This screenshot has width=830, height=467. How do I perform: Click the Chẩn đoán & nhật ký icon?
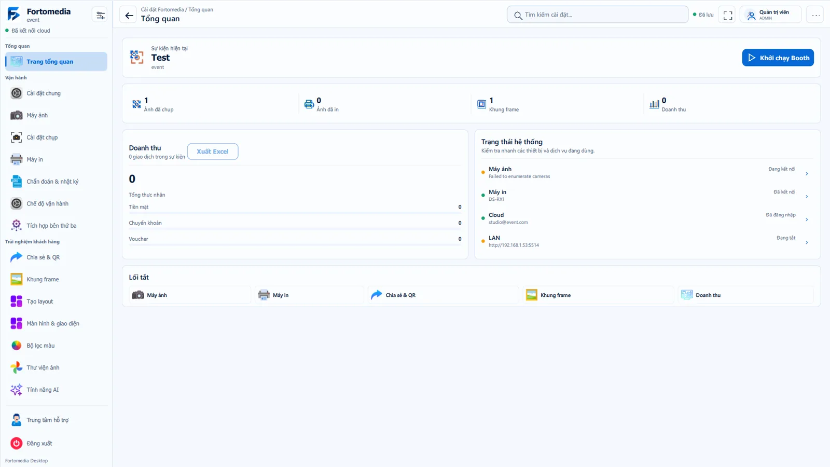click(17, 182)
